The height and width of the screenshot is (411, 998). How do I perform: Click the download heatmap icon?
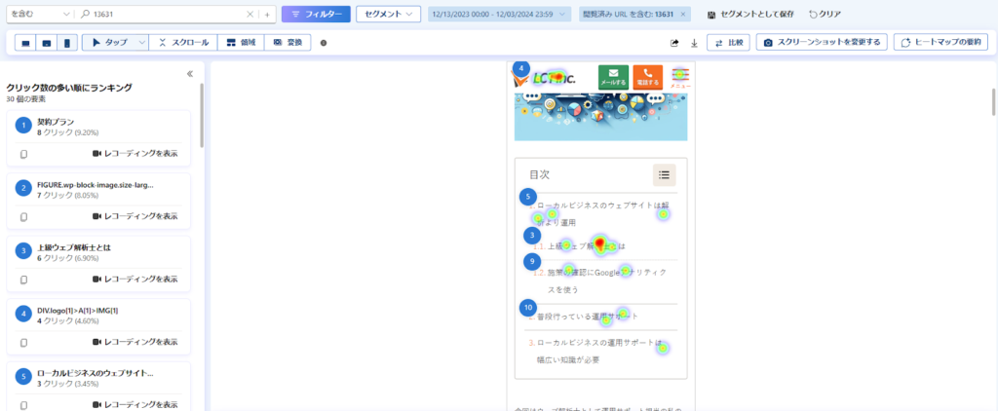click(x=694, y=43)
